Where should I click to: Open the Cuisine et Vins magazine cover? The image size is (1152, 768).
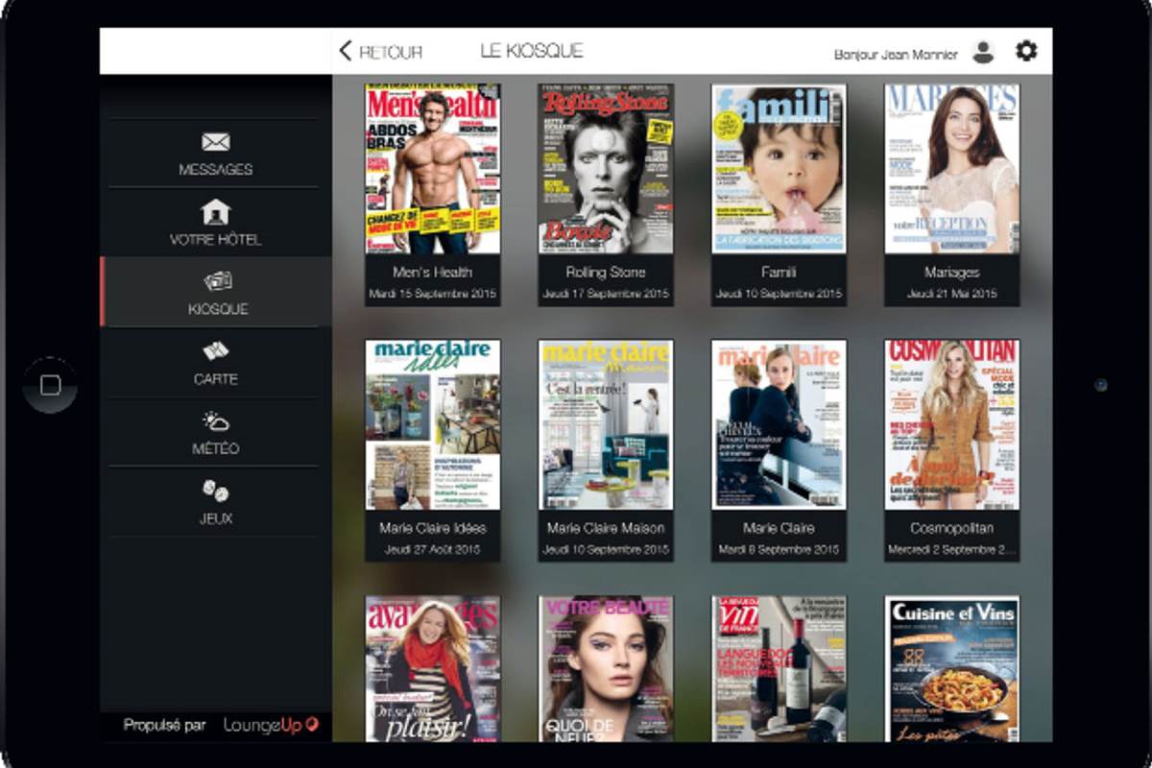952,669
